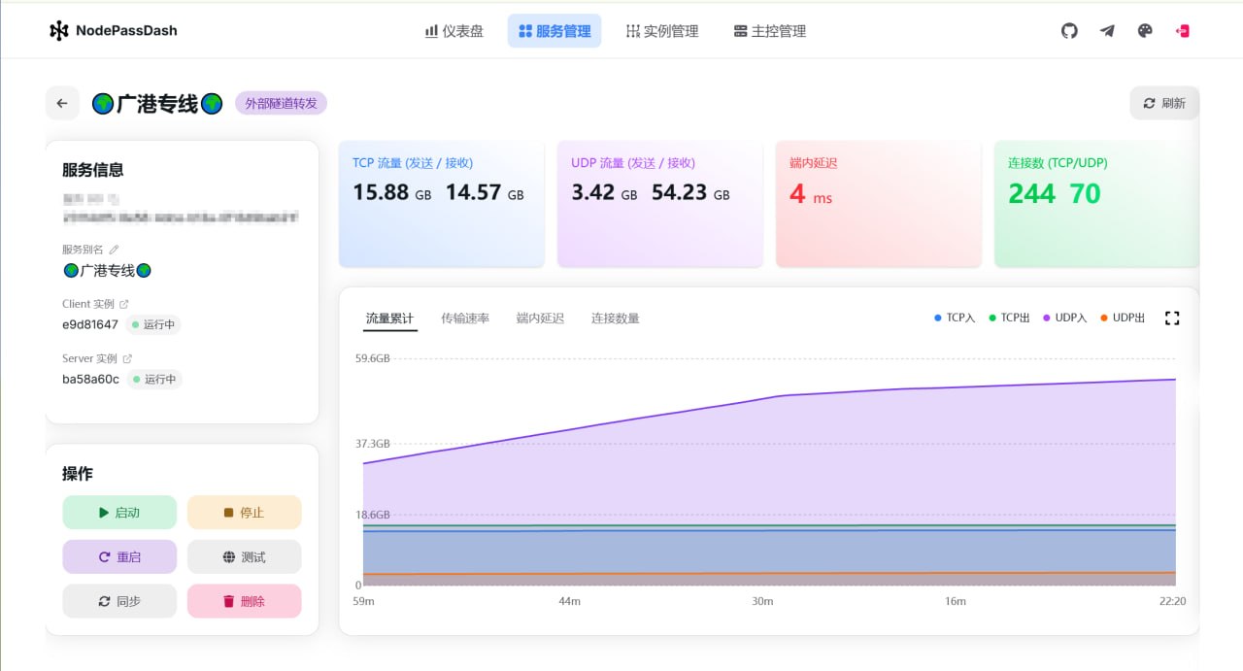This screenshot has width=1243, height=671.
Task: Expand chart to fullscreen icon
Action: (1172, 318)
